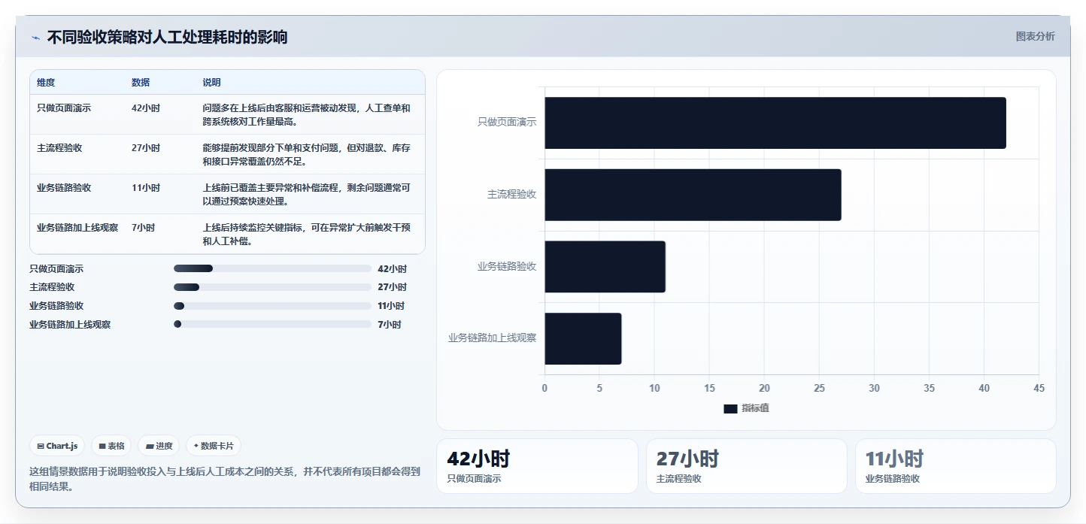Click 业务链路加上线观察 cell in the table
The image size is (1086, 524).
[x=77, y=228]
